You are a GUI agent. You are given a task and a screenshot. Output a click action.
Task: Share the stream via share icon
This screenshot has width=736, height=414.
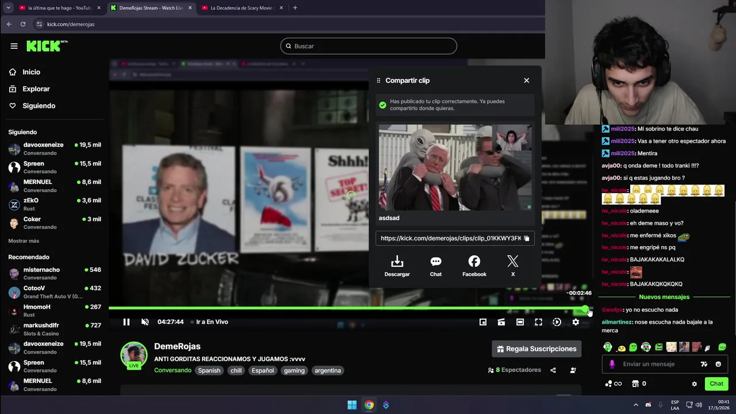(x=553, y=370)
